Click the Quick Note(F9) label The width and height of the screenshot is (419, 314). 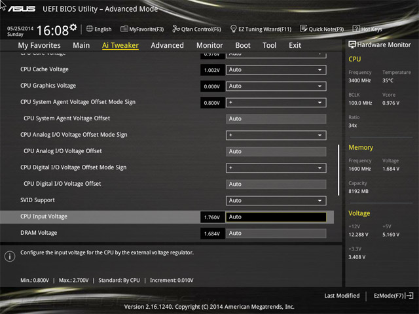tap(326, 29)
